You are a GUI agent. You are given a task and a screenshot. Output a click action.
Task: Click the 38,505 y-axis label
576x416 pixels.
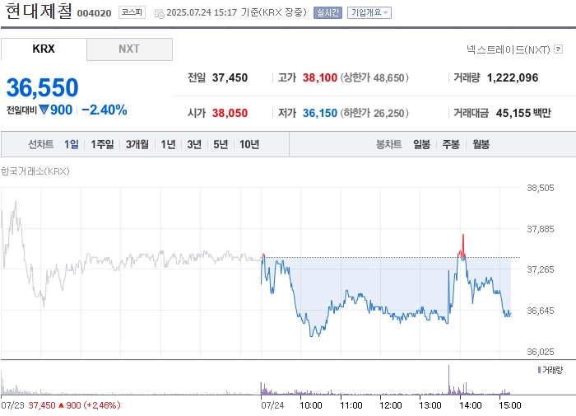coord(541,188)
